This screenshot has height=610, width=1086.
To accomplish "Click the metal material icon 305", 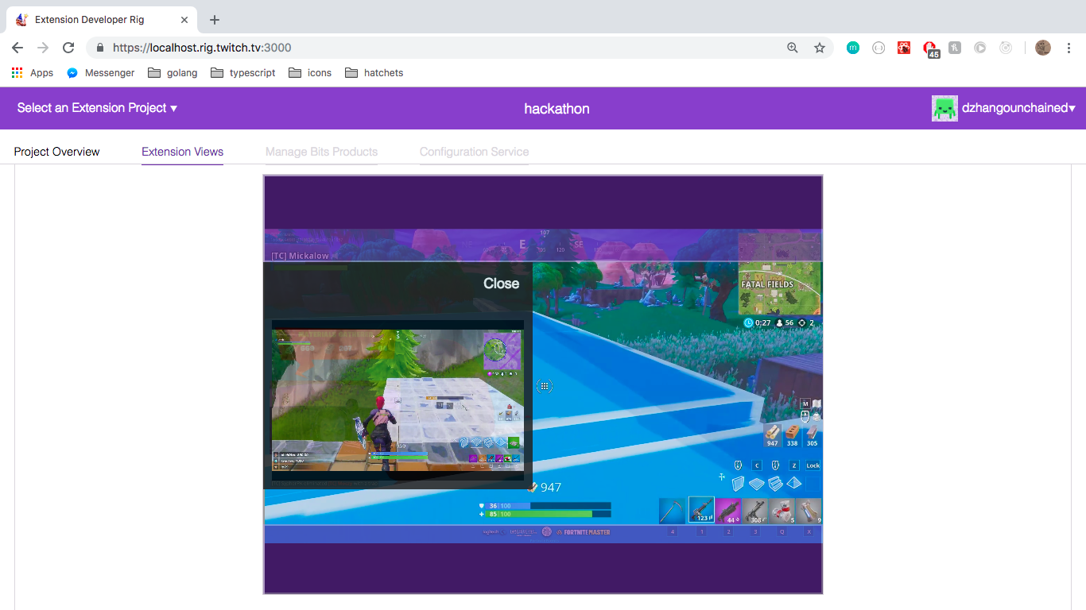I will coord(812,434).
